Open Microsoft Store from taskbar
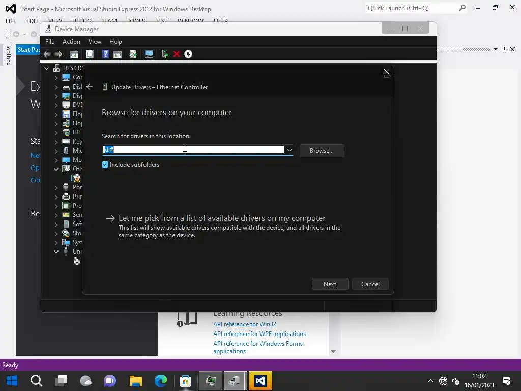 point(185,381)
